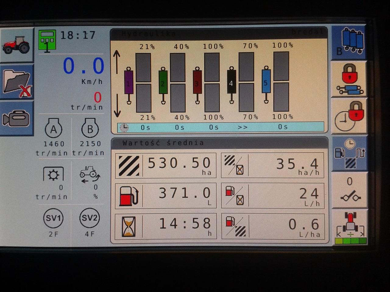Toggle the hydraulic valve lock
Viewport: 390px width, 292px height.
click(x=349, y=80)
